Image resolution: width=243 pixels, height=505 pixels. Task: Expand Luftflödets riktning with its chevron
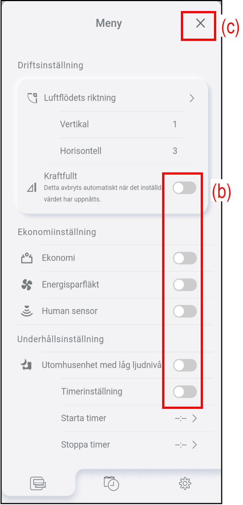[x=192, y=98]
